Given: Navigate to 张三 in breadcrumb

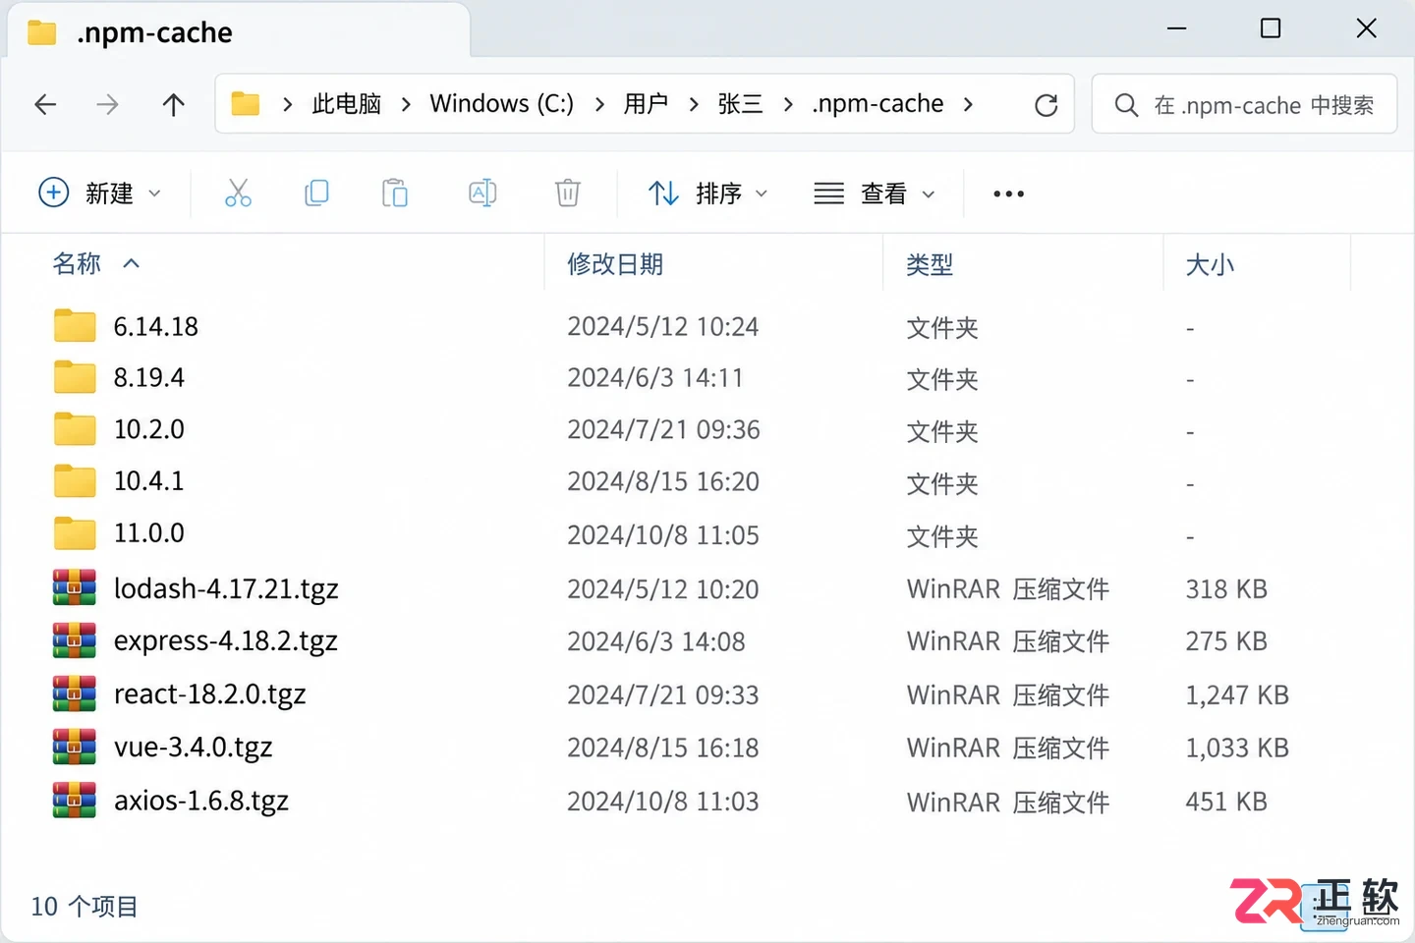Looking at the screenshot, I should tap(740, 104).
